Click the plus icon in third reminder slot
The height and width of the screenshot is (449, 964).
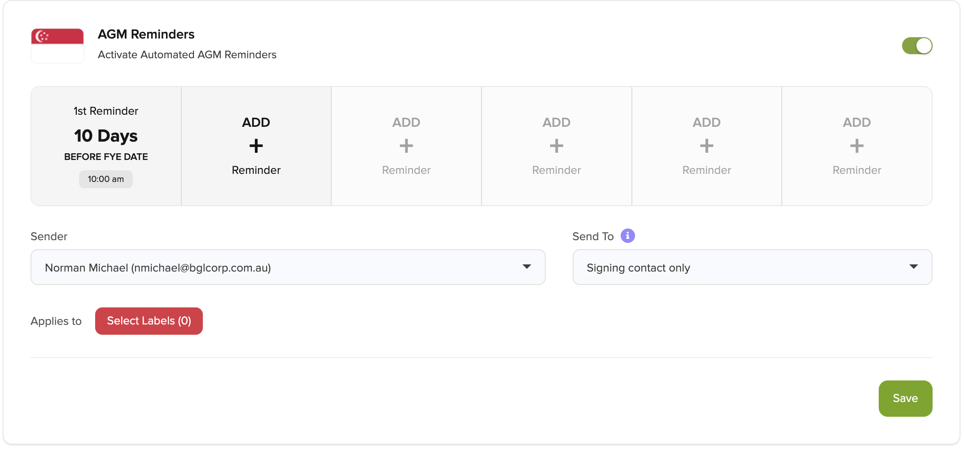coord(406,146)
